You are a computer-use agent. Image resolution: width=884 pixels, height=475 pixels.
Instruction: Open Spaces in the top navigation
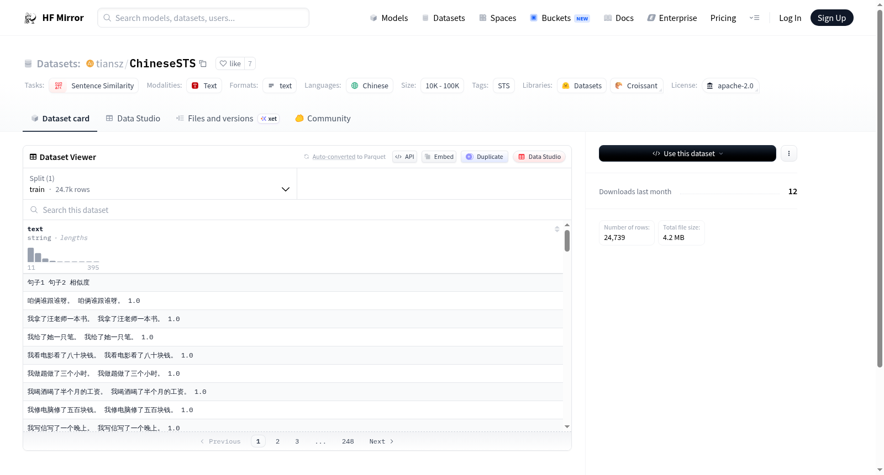pyautogui.click(x=498, y=18)
